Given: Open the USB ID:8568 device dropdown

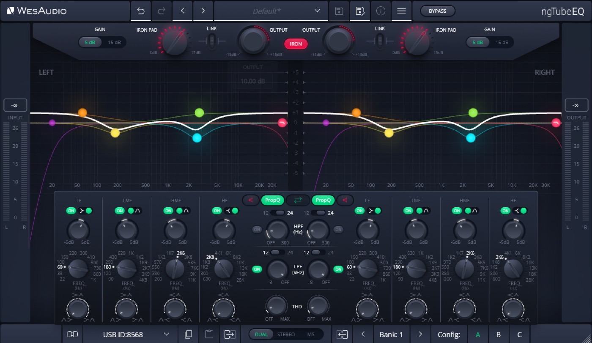Looking at the screenshot, I should [x=131, y=335].
